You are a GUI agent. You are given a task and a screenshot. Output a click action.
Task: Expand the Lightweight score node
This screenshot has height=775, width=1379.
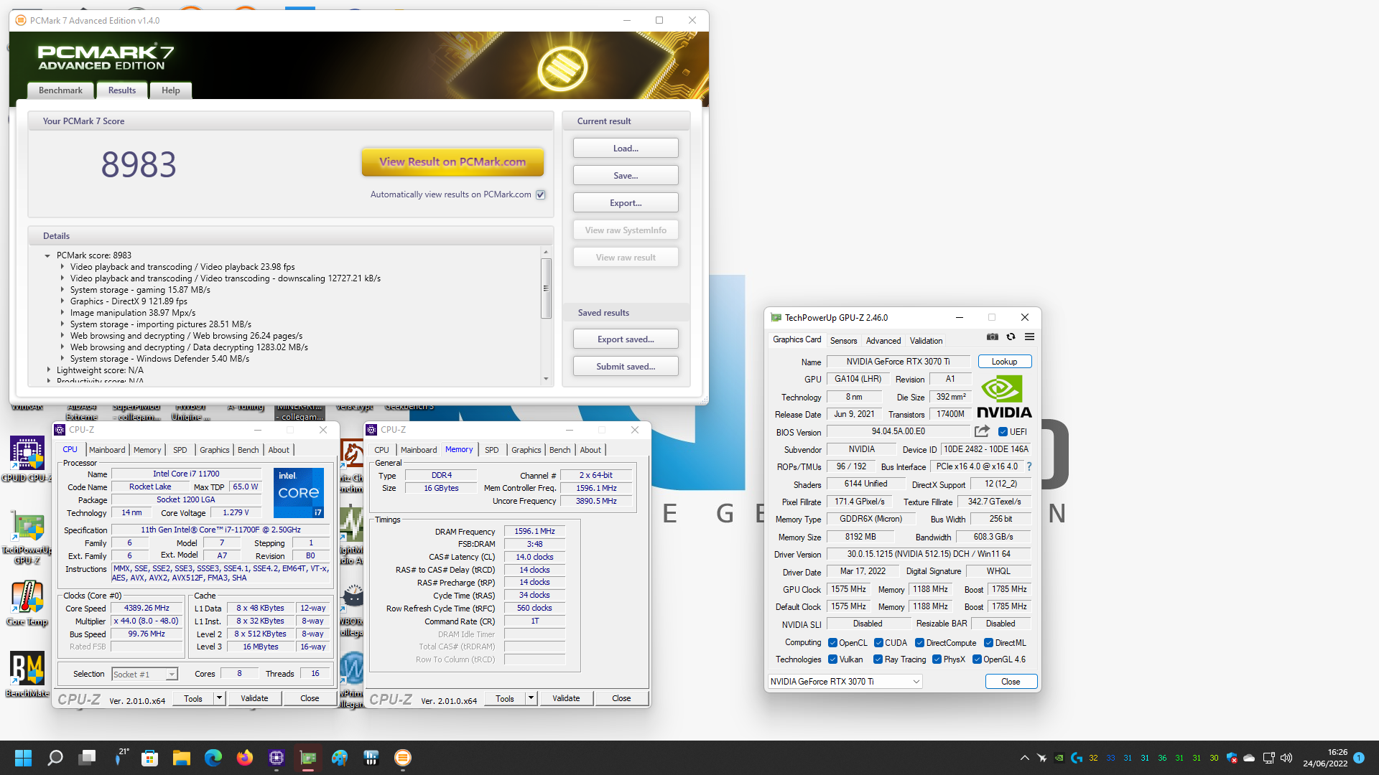(48, 370)
